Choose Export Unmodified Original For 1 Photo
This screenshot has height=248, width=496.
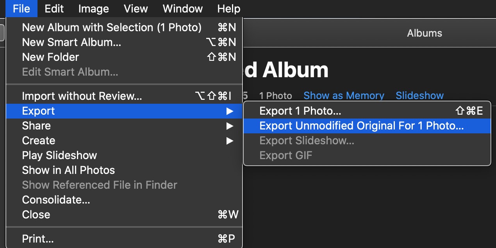coord(367,126)
